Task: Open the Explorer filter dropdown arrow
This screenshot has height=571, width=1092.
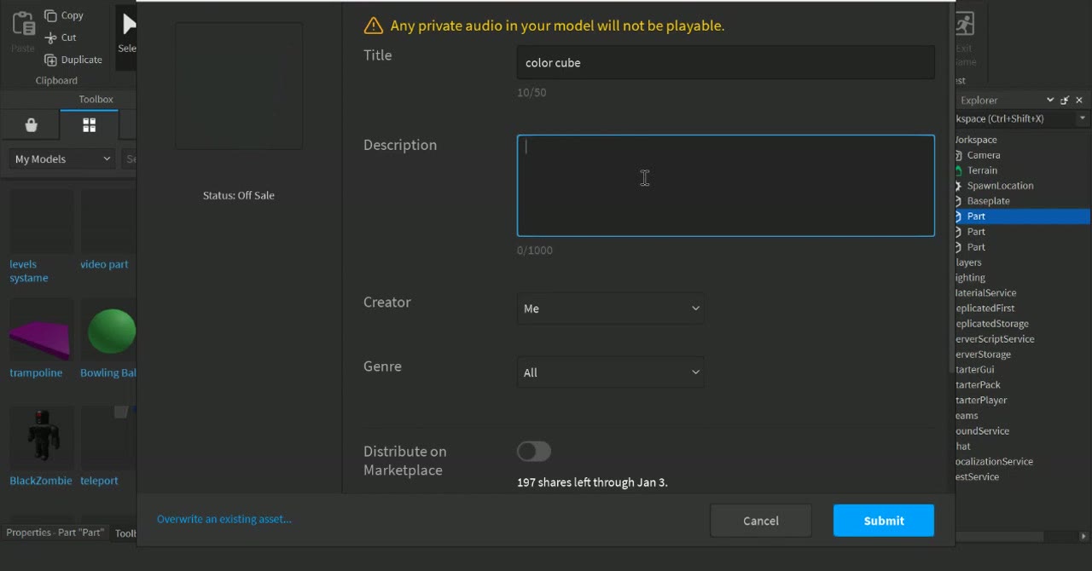Action: pyautogui.click(x=1082, y=118)
